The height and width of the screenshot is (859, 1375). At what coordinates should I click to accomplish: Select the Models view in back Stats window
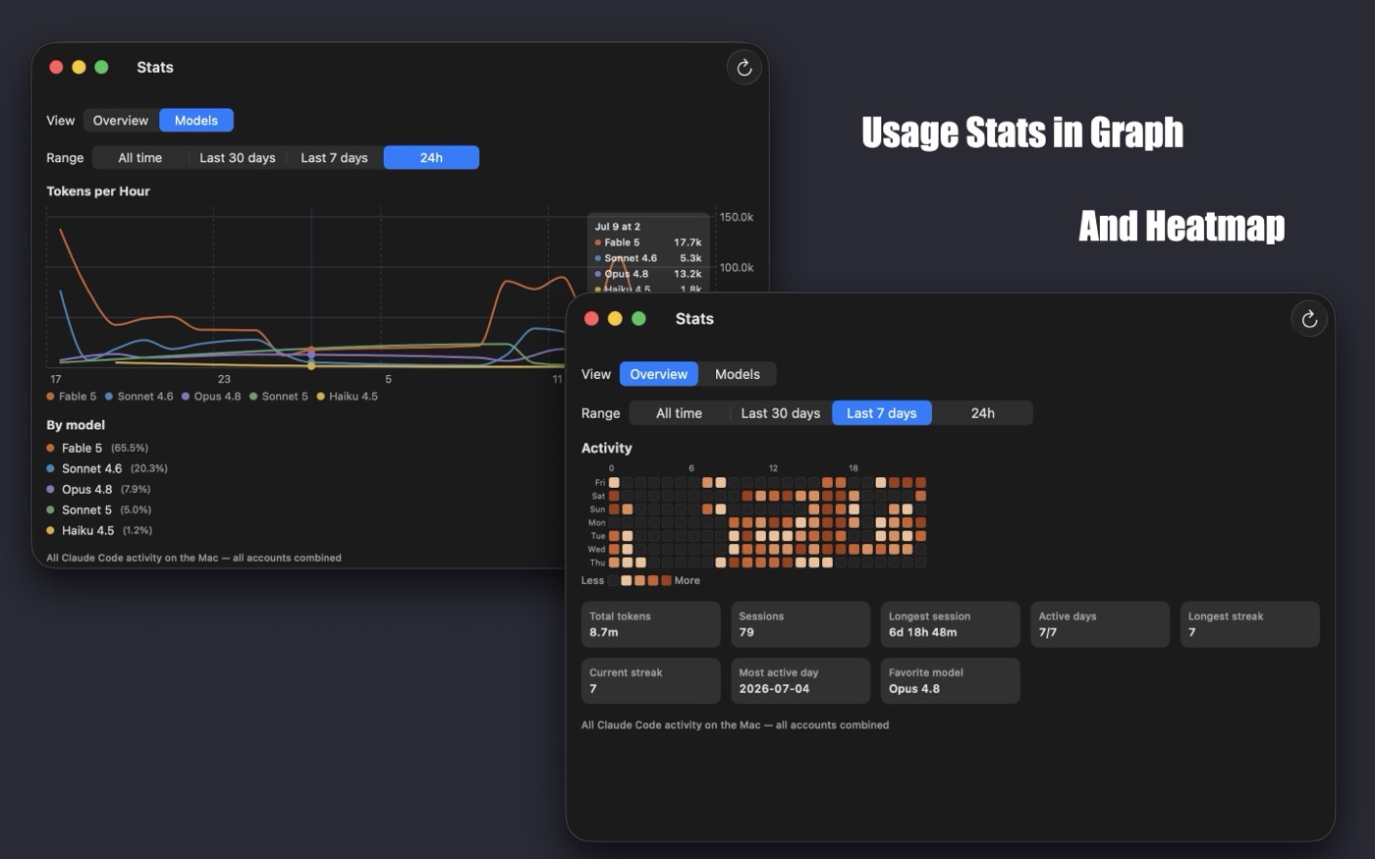click(196, 120)
